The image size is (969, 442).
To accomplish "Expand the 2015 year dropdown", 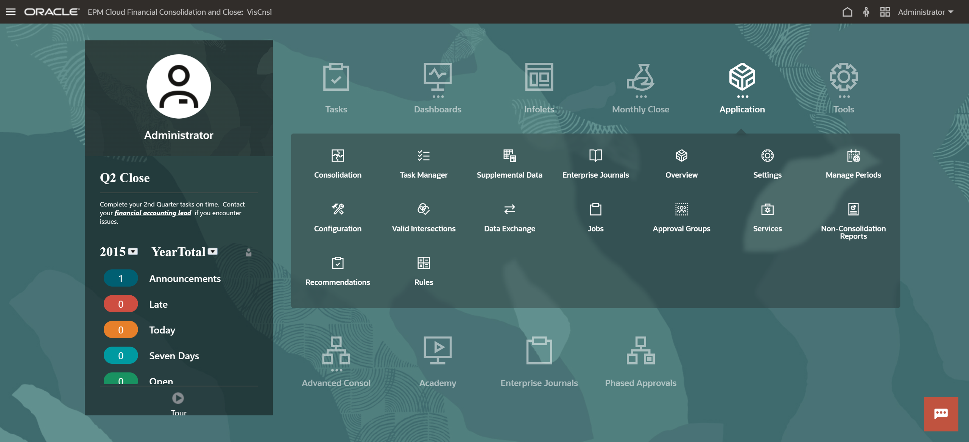I will 133,251.
